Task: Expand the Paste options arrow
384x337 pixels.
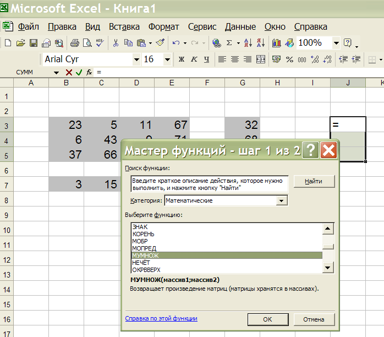Action: pyautogui.click(x=150, y=44)
